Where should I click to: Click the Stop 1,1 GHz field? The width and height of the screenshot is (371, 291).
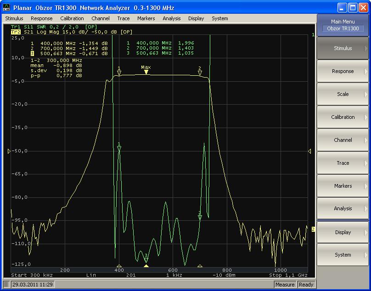(x=288, y=275)
